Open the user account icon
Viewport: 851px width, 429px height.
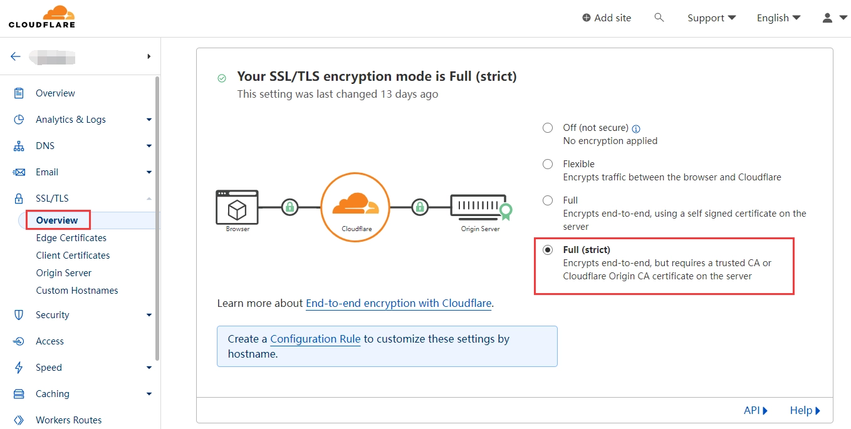pos(826,18)
